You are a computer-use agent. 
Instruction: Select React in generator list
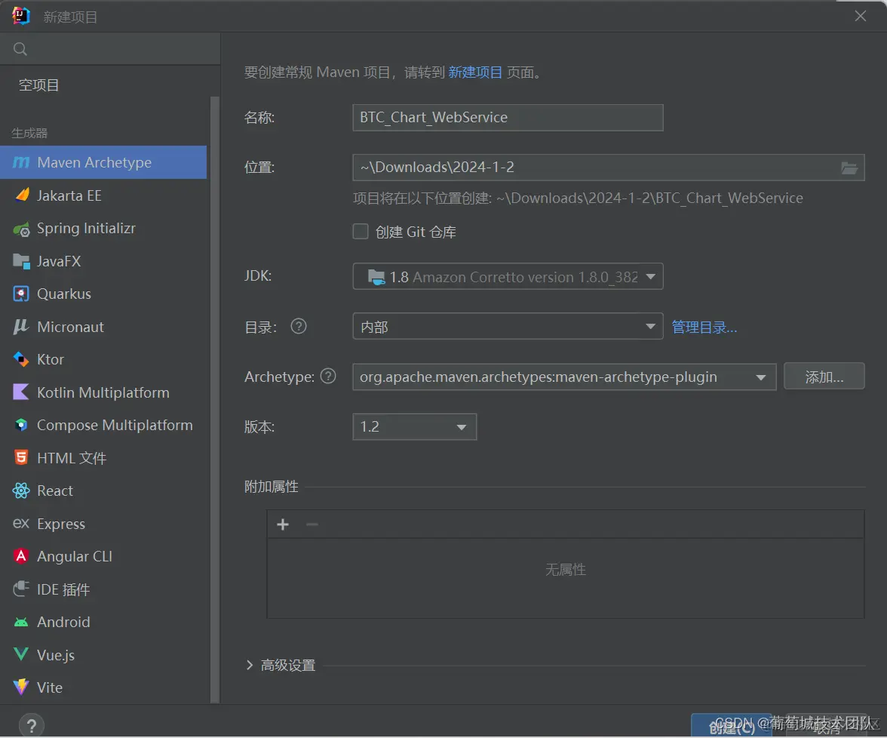[x=103, y=490]
